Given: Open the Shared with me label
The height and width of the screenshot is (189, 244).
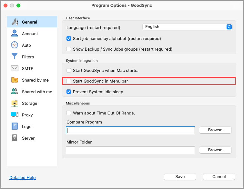Looking at the screenshot, I should tap(37, 92).
